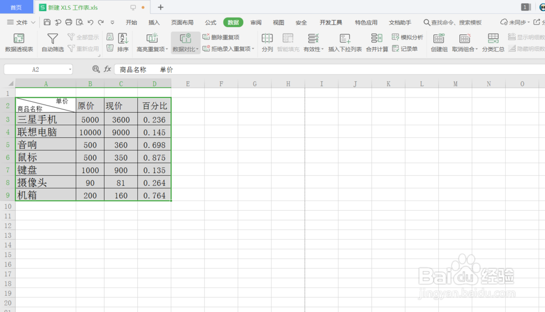Viewport: 545px width, 312px height.
Task: Switch to the 文档助手 tab
Action: [399, 22]
